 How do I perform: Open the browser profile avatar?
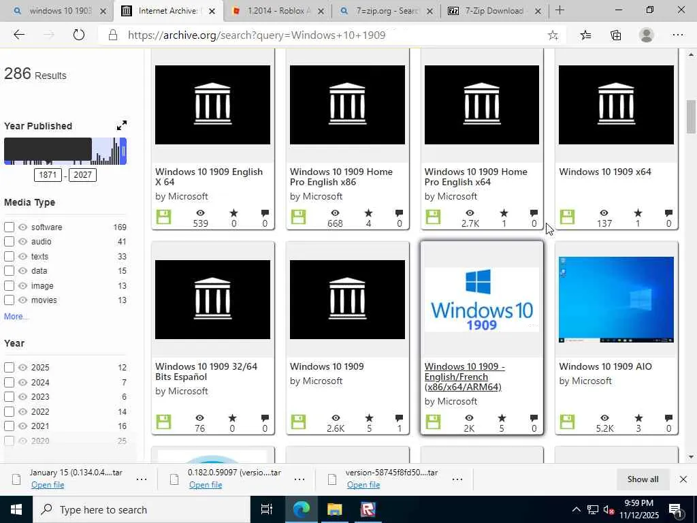click(x=647, y=35)
